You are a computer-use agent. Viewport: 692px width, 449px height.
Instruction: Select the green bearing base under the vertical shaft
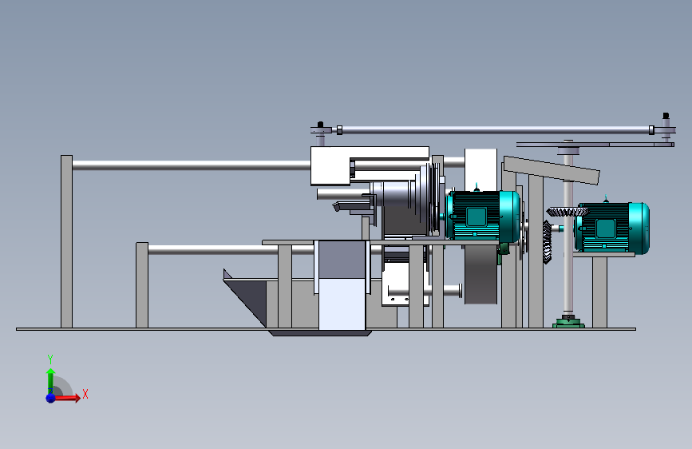568,323
